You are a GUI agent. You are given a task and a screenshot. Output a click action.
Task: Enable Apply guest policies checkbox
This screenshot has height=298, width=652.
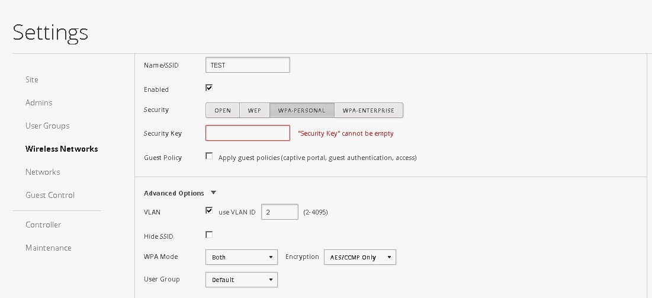tap(209, 156)
